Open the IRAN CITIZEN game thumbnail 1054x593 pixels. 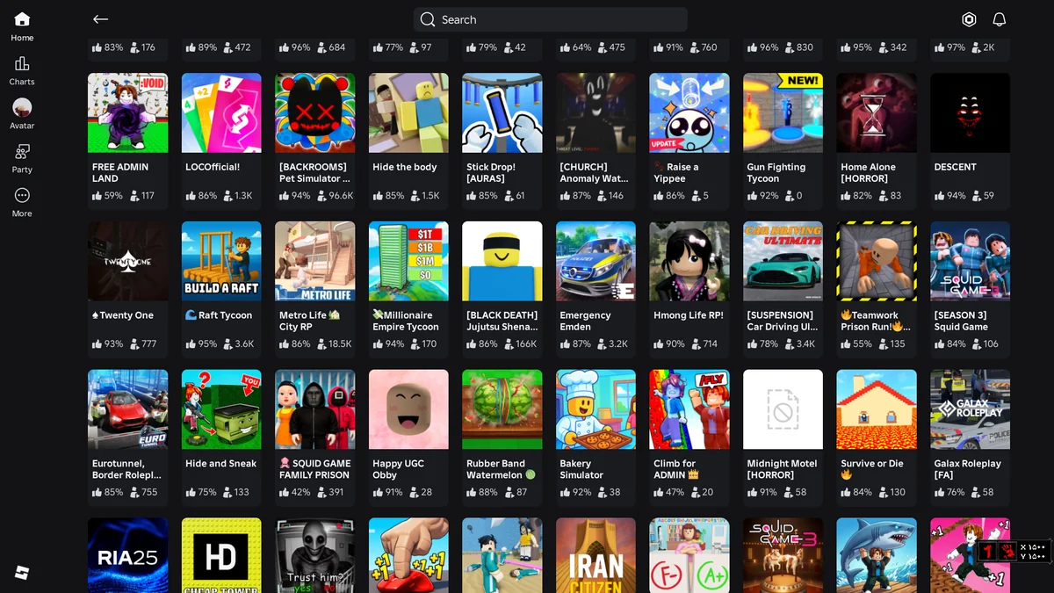coord(596,555)
